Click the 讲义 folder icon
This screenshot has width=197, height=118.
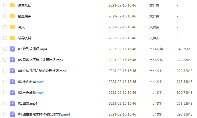pyautogui.click(x=13, y=27)
